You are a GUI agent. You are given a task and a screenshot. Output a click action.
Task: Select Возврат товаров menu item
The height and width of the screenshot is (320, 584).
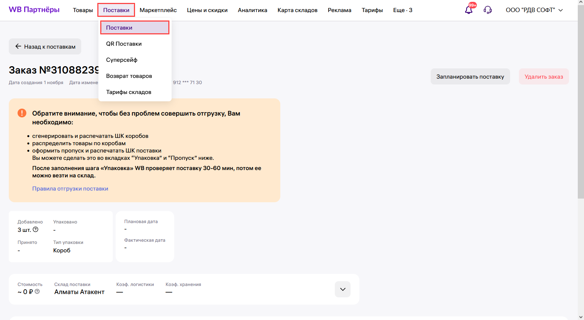(x=129, y=76)
